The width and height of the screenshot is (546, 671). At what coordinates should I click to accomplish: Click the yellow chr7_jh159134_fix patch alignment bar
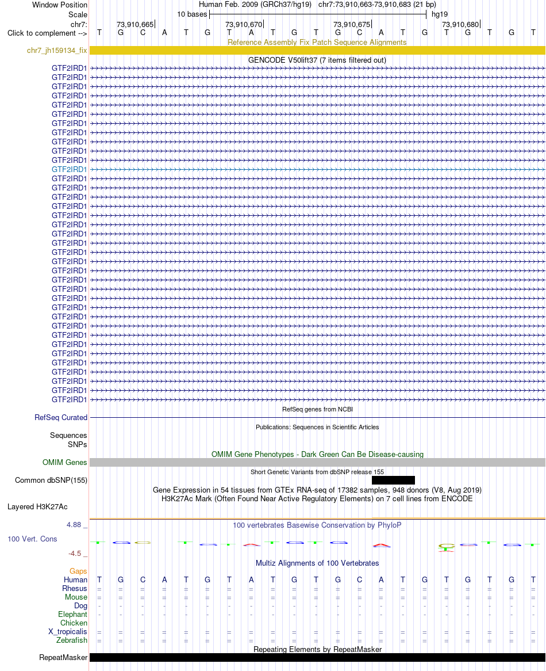click(x=317, y=50)
